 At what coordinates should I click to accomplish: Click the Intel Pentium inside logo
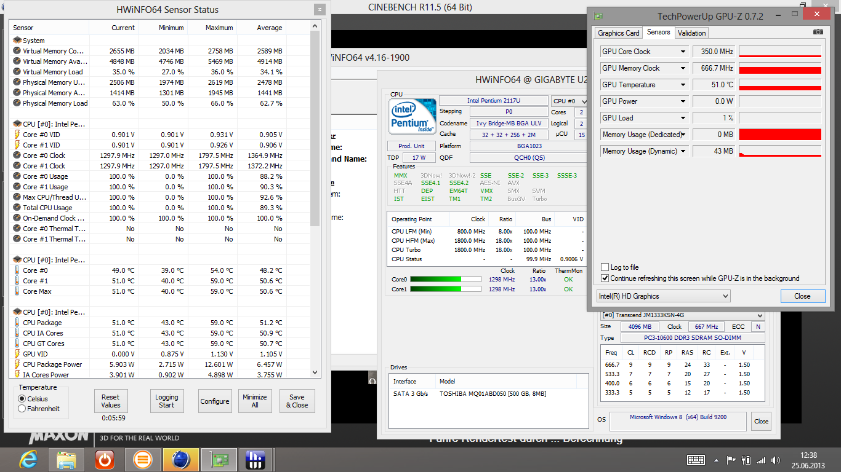pyautogui.click(x=412, y=117)
